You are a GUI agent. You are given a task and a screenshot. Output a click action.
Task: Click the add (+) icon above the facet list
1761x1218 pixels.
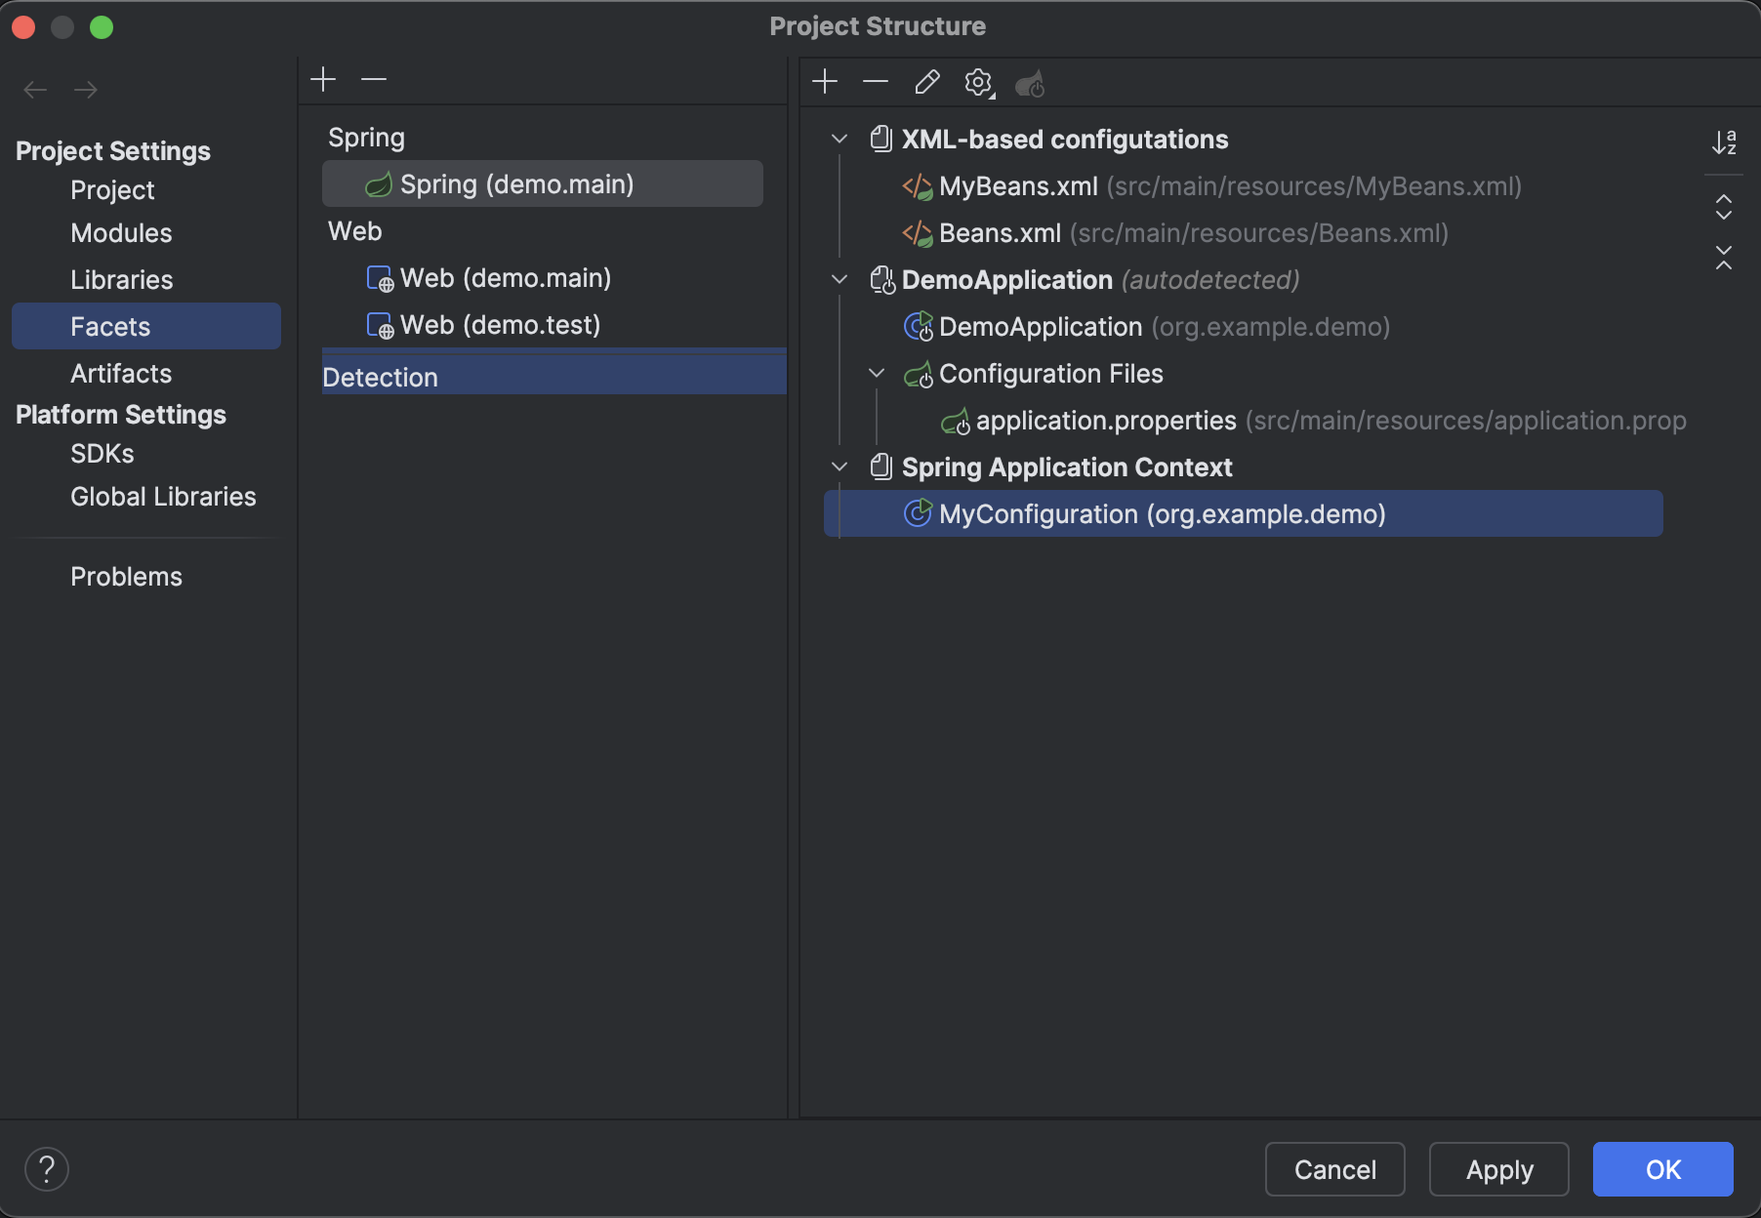[323, 78]
